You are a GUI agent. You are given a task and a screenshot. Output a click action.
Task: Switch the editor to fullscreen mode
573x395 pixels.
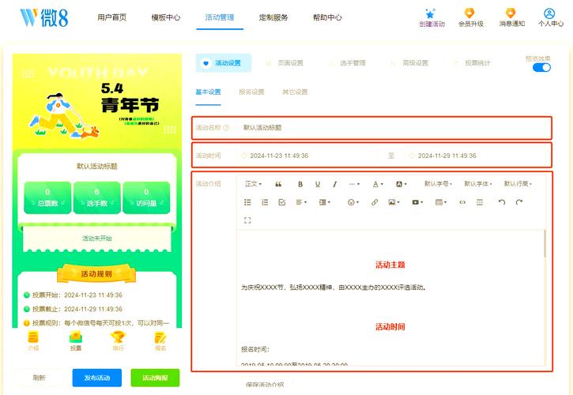tap(247, 220)
